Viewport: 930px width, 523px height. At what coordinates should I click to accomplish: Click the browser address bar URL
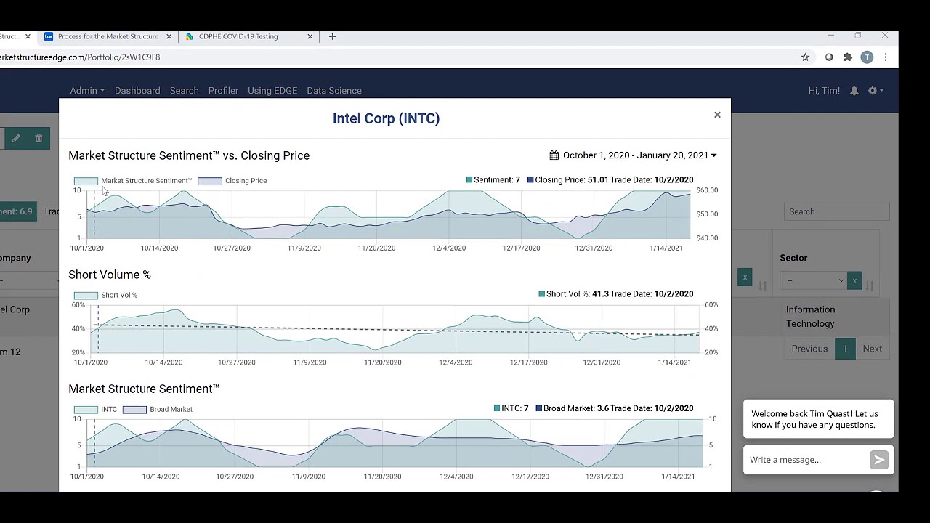click(x=80, y=57)
